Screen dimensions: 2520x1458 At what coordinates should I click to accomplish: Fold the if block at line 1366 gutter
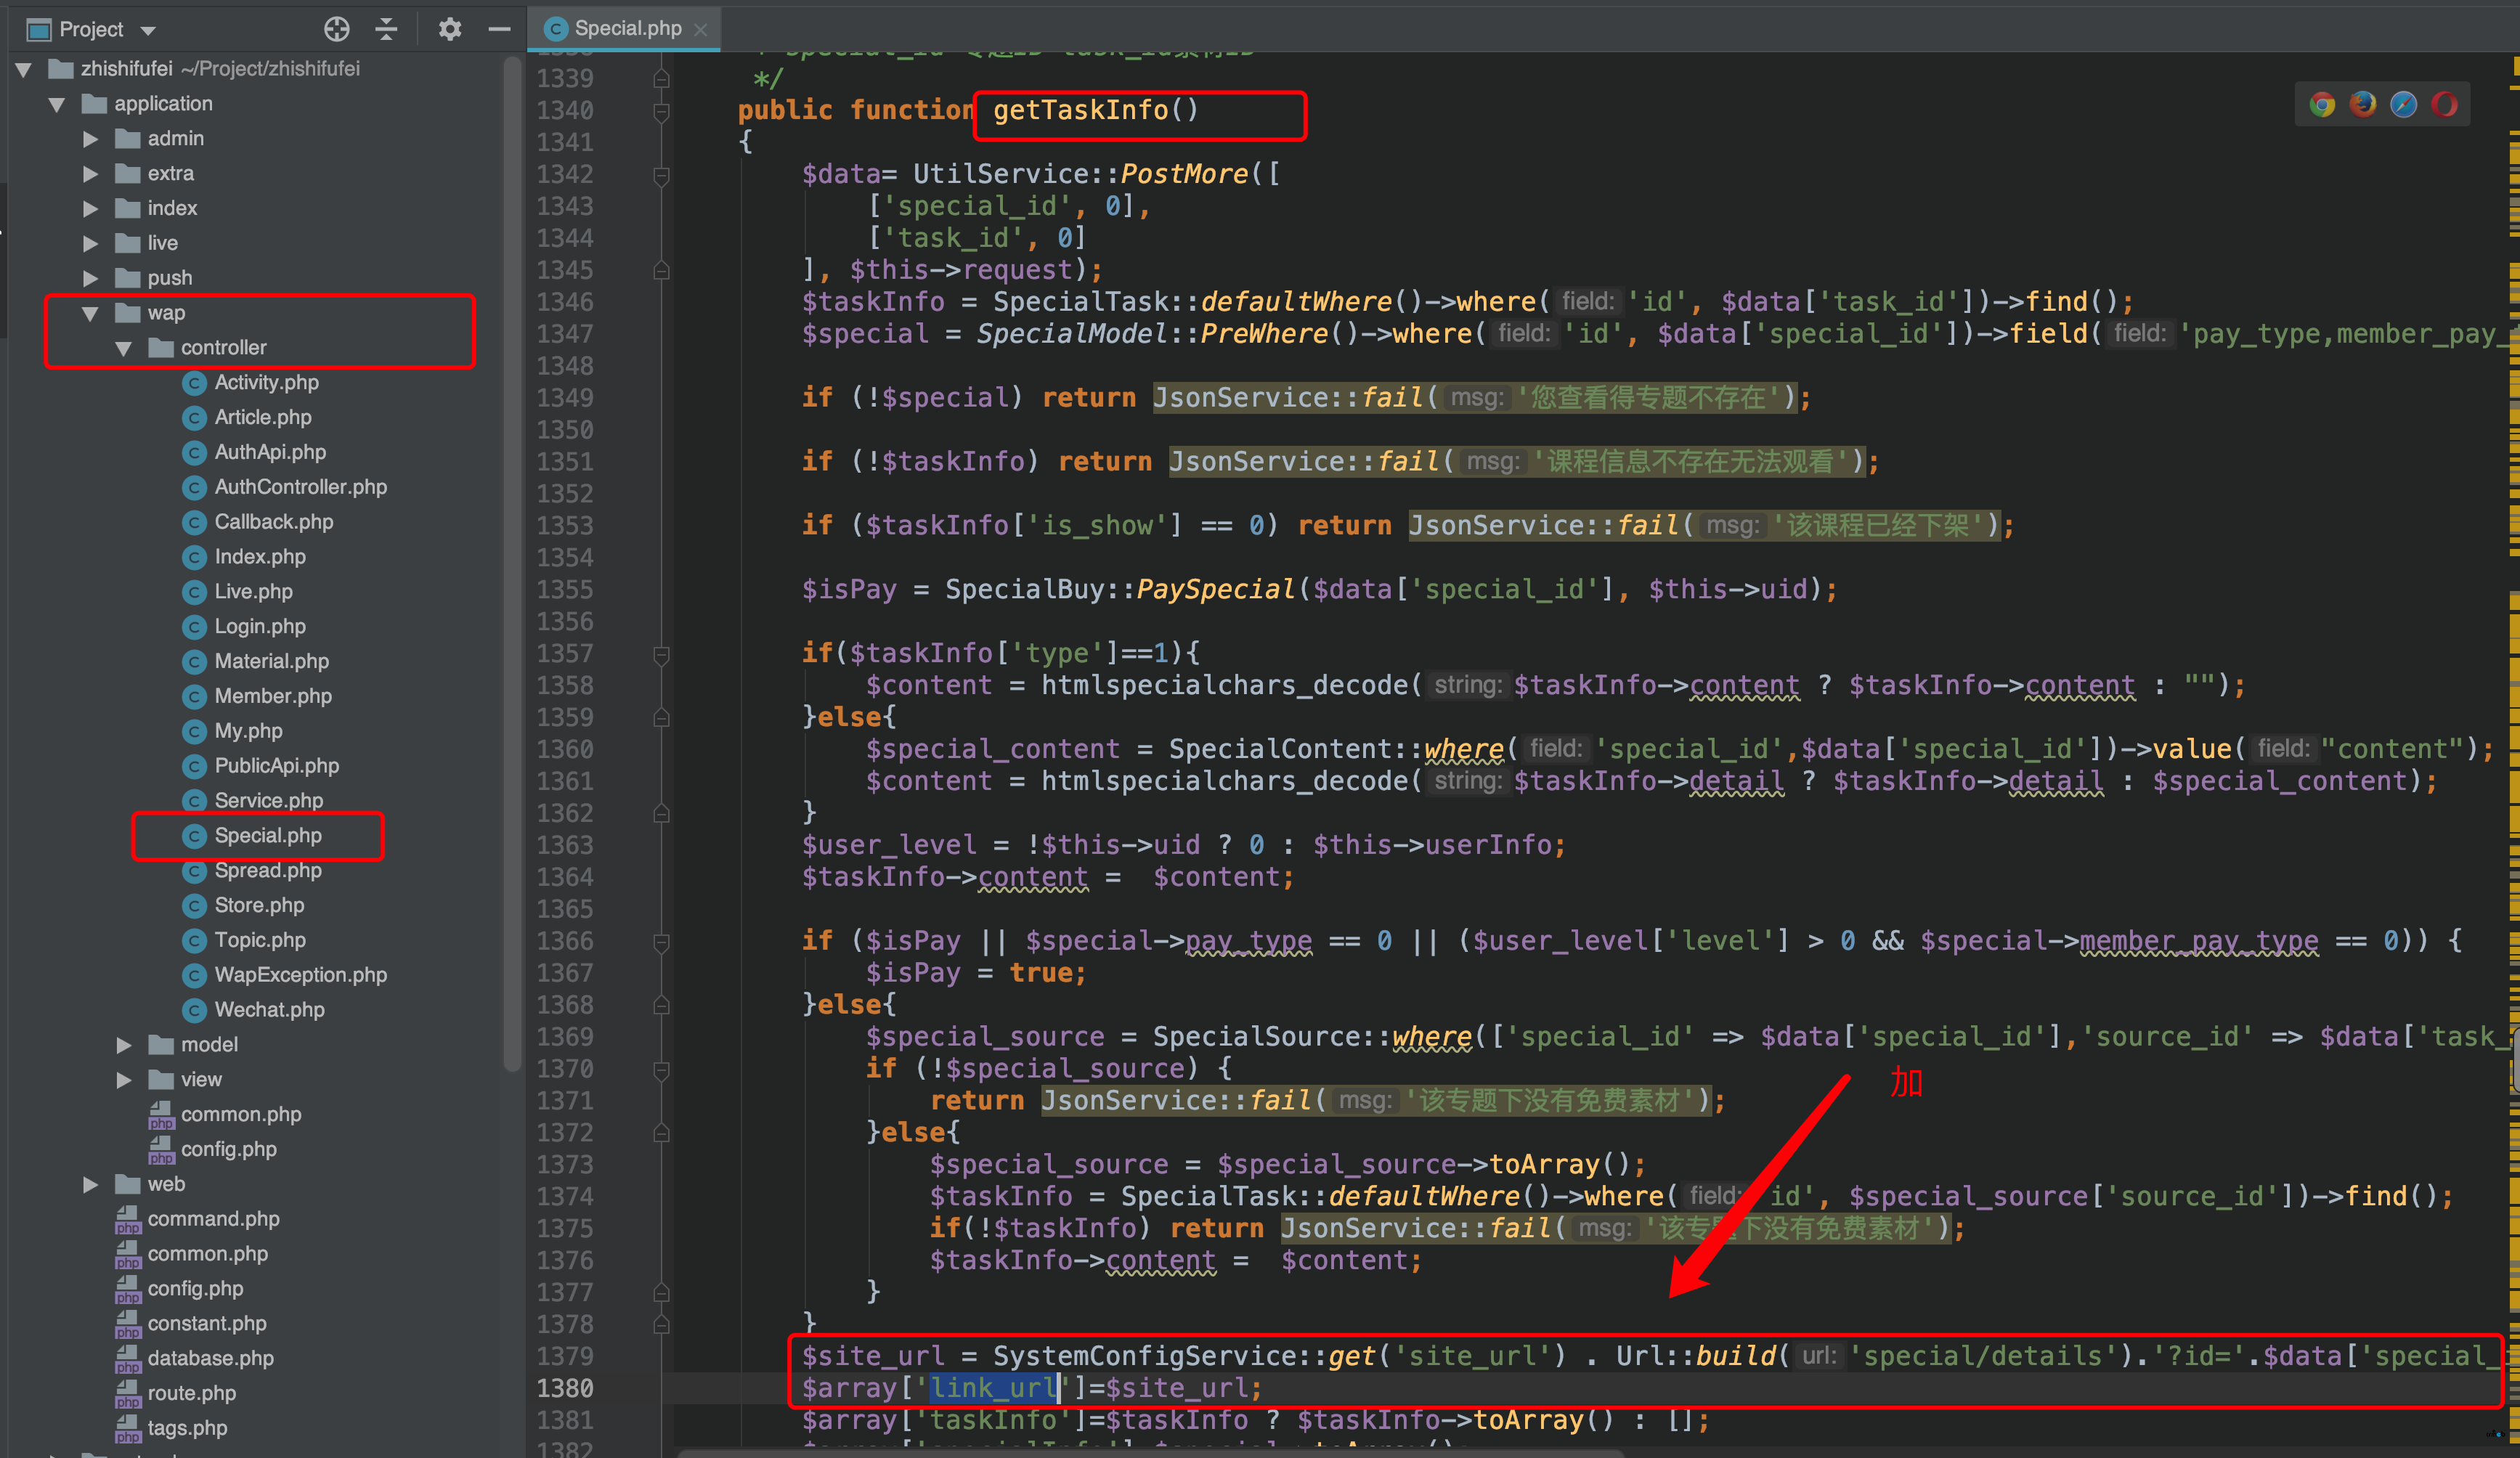661,942
